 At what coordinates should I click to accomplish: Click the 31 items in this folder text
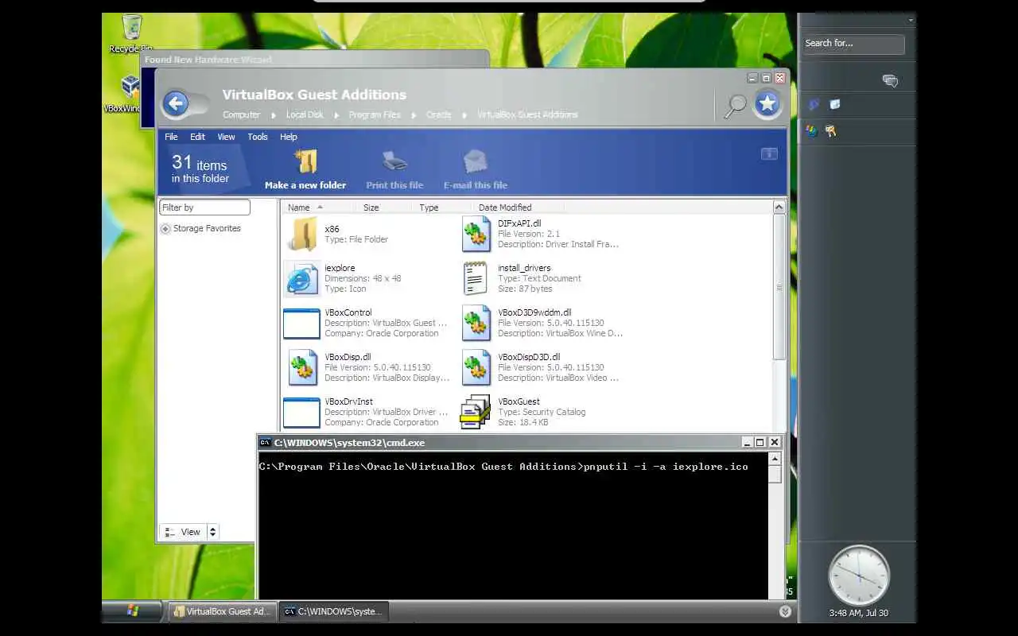(x=200, y=169)
